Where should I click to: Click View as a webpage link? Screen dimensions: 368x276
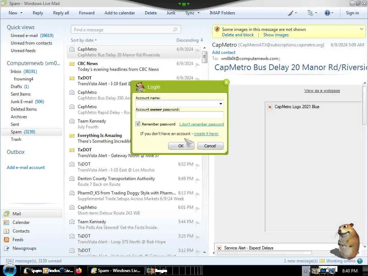[x=322, y=91]
